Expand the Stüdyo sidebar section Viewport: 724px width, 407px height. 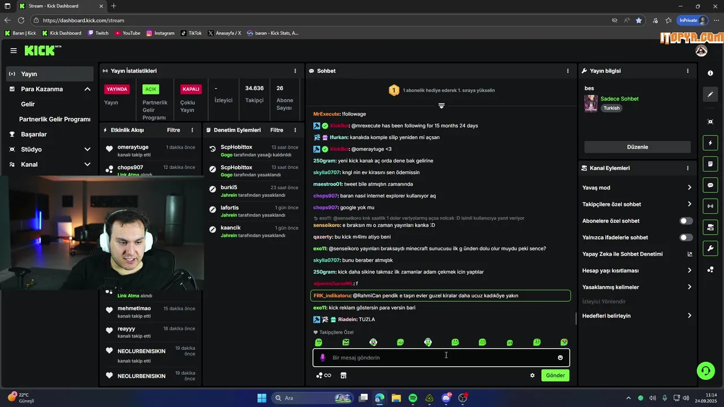click(88, 149)
